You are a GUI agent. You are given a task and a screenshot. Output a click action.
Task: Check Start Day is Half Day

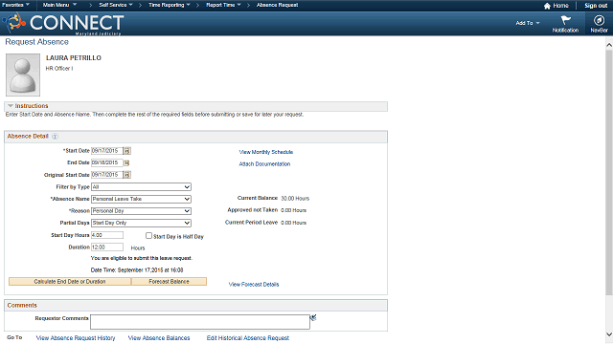pos(148,236)
